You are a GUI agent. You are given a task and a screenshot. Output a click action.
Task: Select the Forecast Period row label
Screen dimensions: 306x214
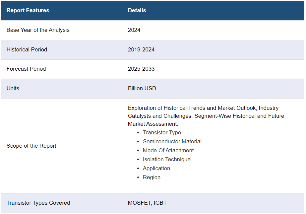(26, 69)
